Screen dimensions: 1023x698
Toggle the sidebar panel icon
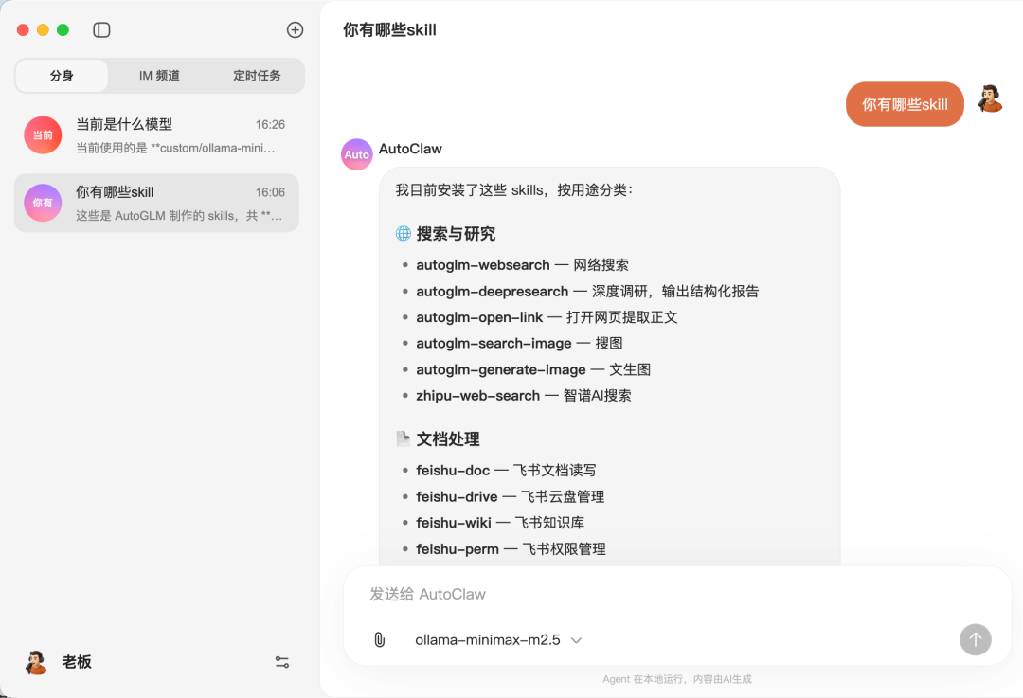[x=101, y=30]
